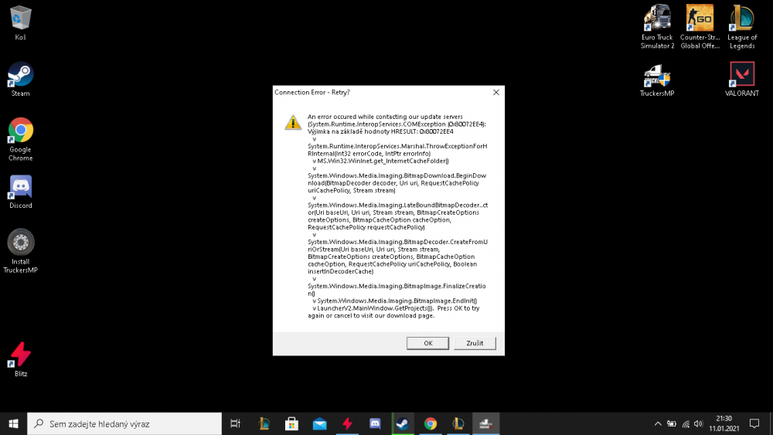Click the taskbar search box

click(124, 423)
